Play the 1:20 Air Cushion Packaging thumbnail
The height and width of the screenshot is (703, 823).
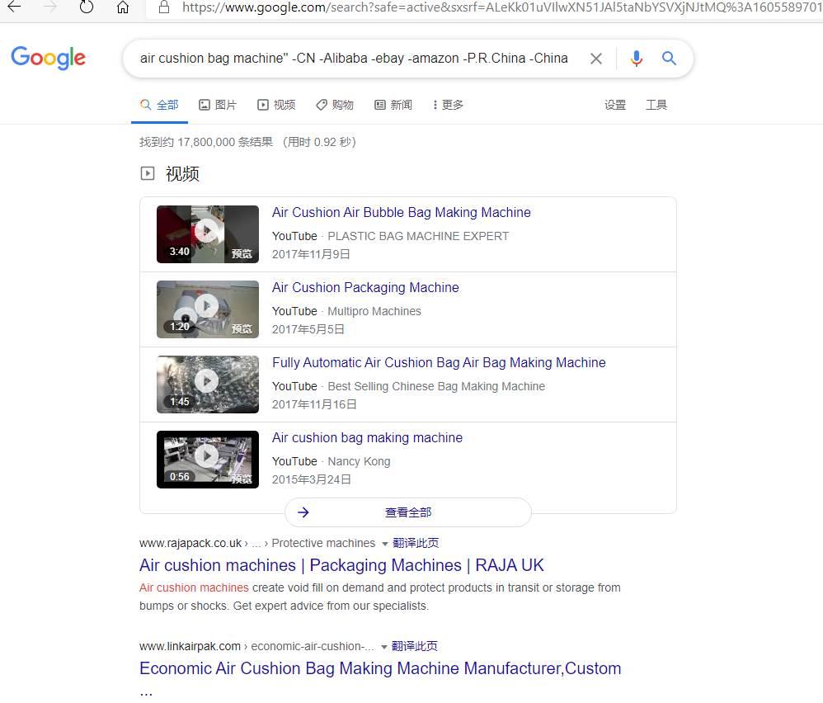point(208,309)
